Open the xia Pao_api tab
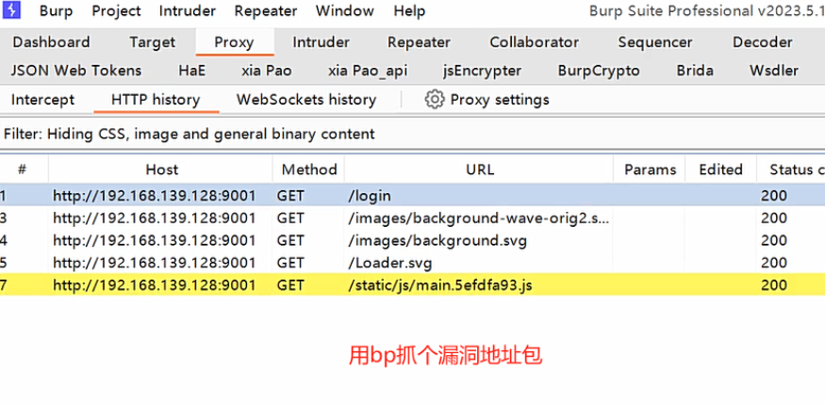 tap(368, 71)
